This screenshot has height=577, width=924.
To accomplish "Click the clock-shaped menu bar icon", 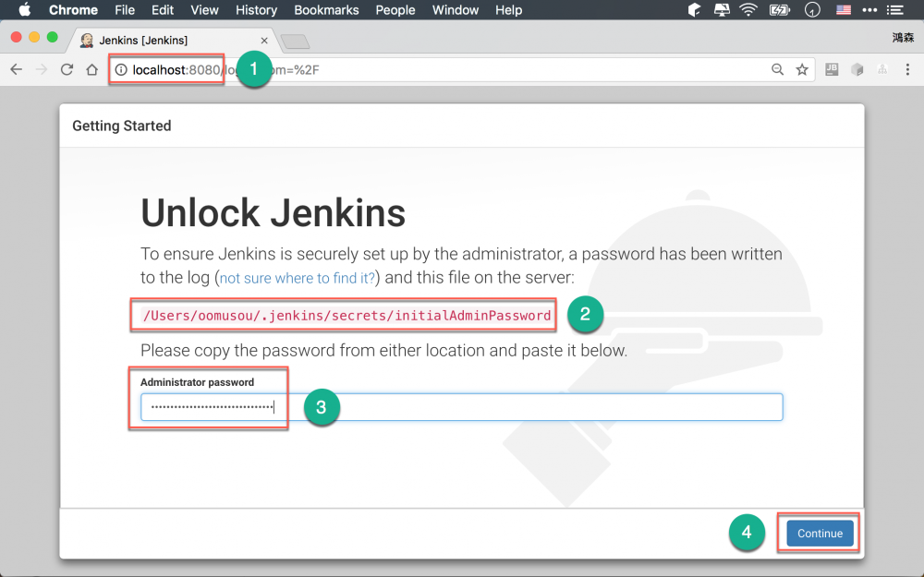I will (x=812, y=10).
